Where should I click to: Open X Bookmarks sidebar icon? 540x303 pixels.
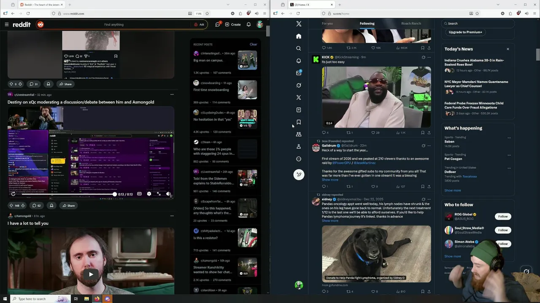299,122
